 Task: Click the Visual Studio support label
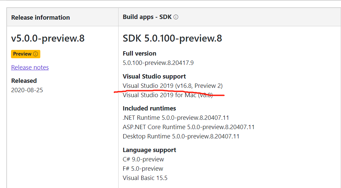(x=154, y=77)
